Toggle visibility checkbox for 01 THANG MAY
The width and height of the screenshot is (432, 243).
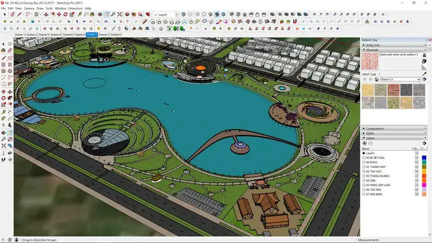(x=416, y=167)
